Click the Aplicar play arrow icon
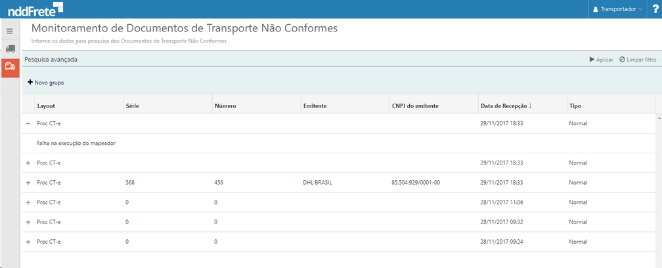Viewport: 662px width, 268px height. point(592,60)
